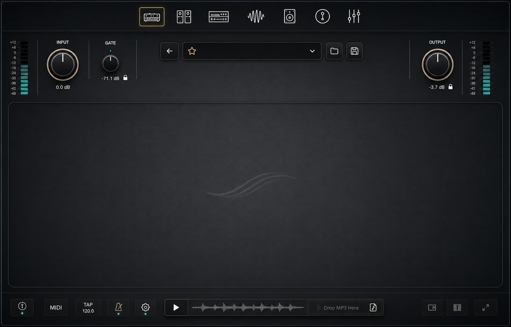The image size is (511, 327).
Task: Open the rack effects unit section
Action: 219,17
